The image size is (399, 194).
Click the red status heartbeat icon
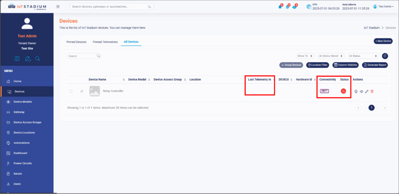pos(343,91)
